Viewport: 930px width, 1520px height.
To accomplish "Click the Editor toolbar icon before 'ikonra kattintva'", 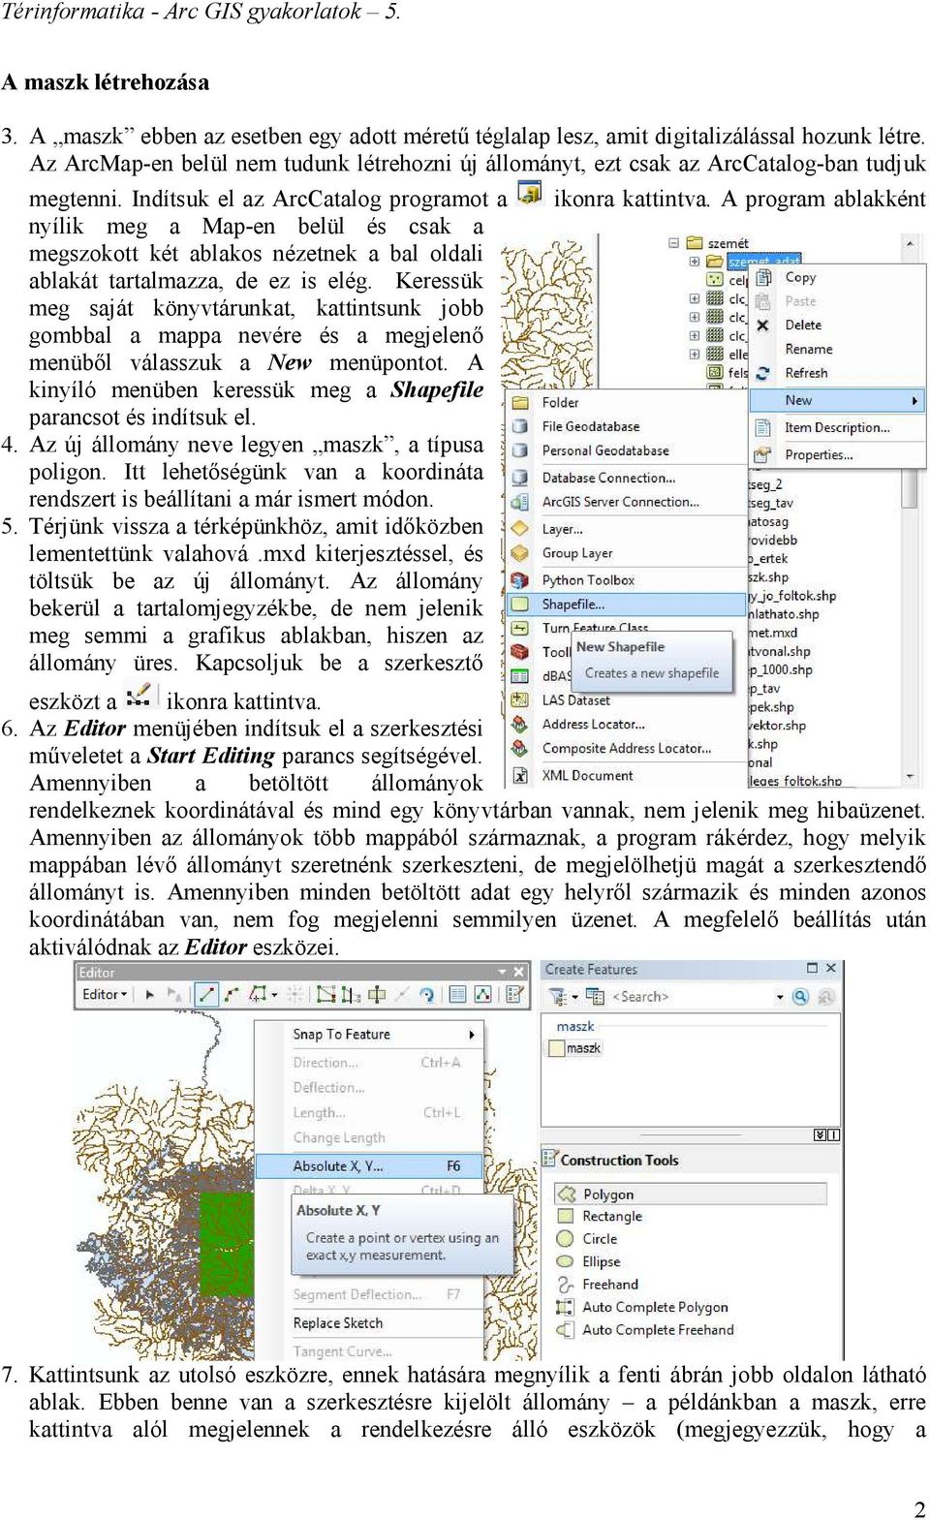I will coord(141,696).
